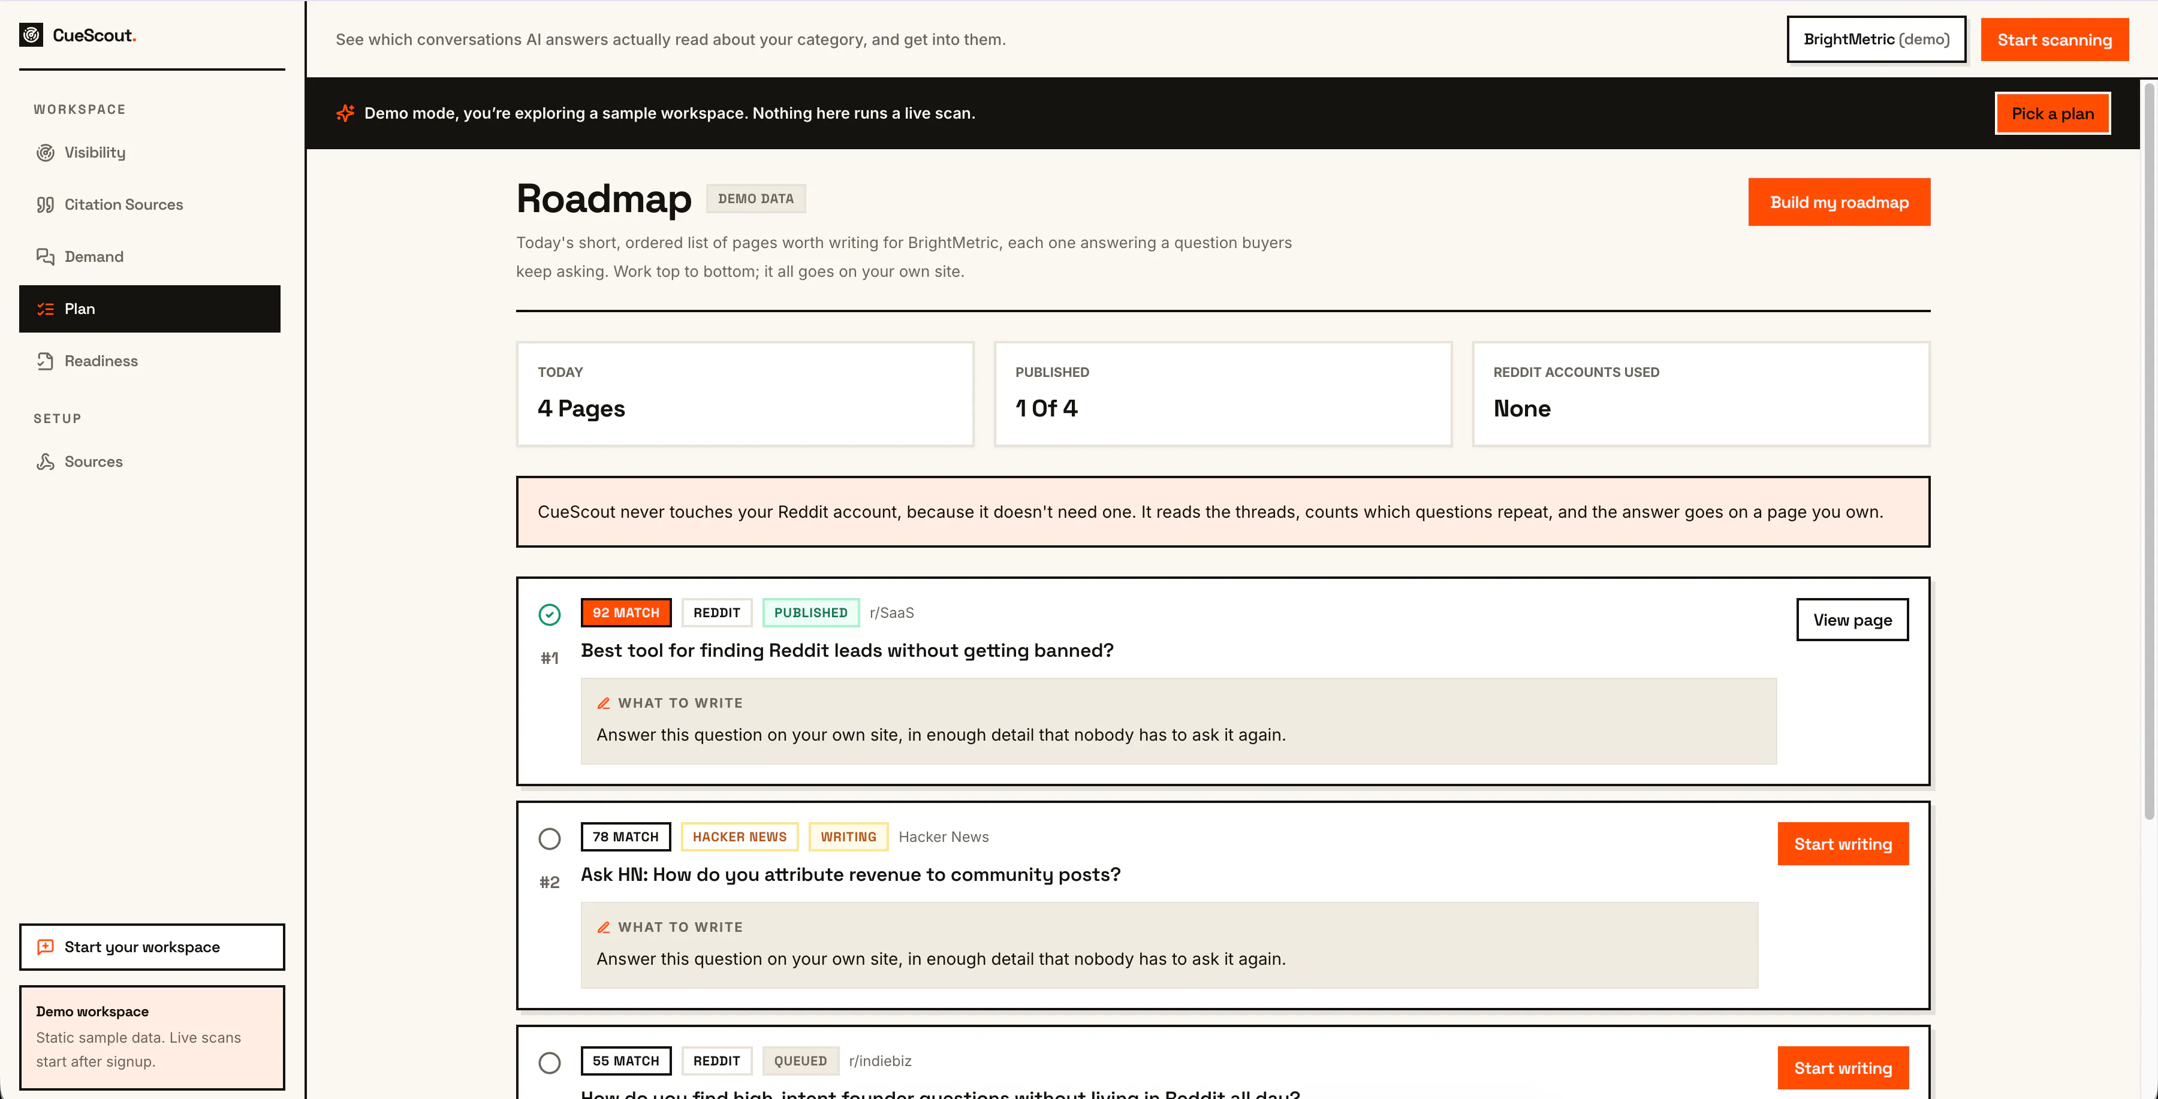This screenshot has width=2158, height=1099.
Task: Click the sparkle icon in demo banner
Action: point(345,113)
